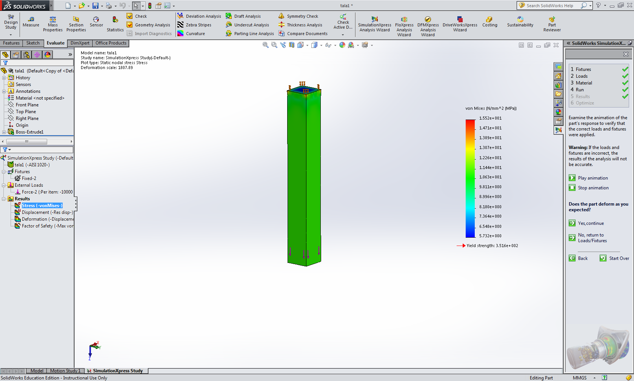Select Displacement (-Res disp-) result

click(x=47, y=212)
